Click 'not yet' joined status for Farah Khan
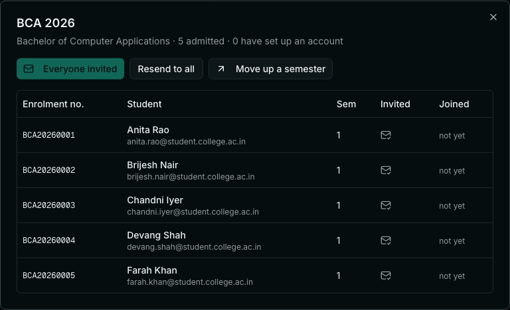Image resolution: width=510 pixels, height=310 pixels. 452,276
